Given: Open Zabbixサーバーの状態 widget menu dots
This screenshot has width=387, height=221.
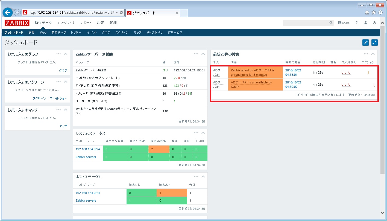Looking at the screenshot, I should 196,54.
